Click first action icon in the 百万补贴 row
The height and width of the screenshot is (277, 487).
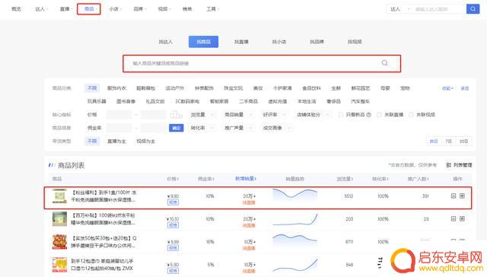pyautogui.click(x=454, y=219)
